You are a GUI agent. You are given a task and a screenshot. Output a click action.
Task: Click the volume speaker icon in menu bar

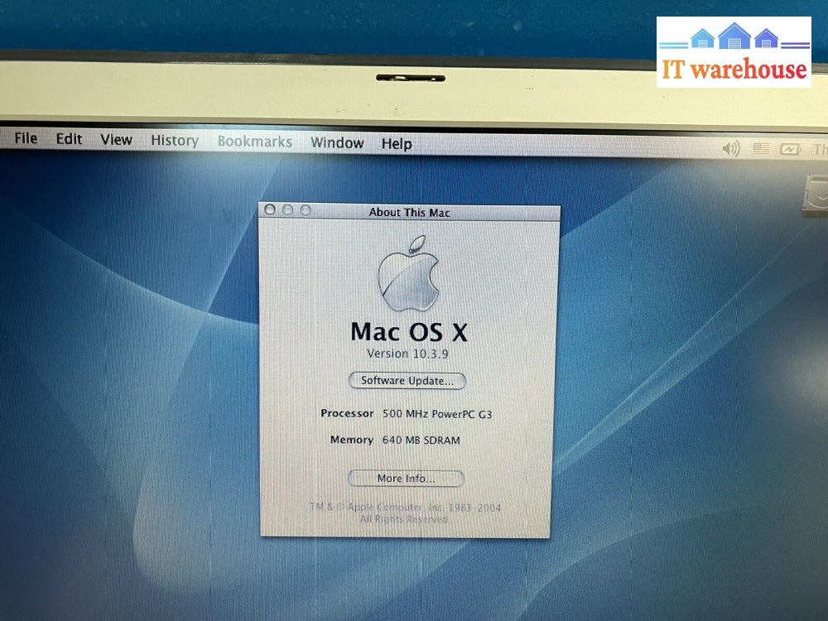coord(730,148)
